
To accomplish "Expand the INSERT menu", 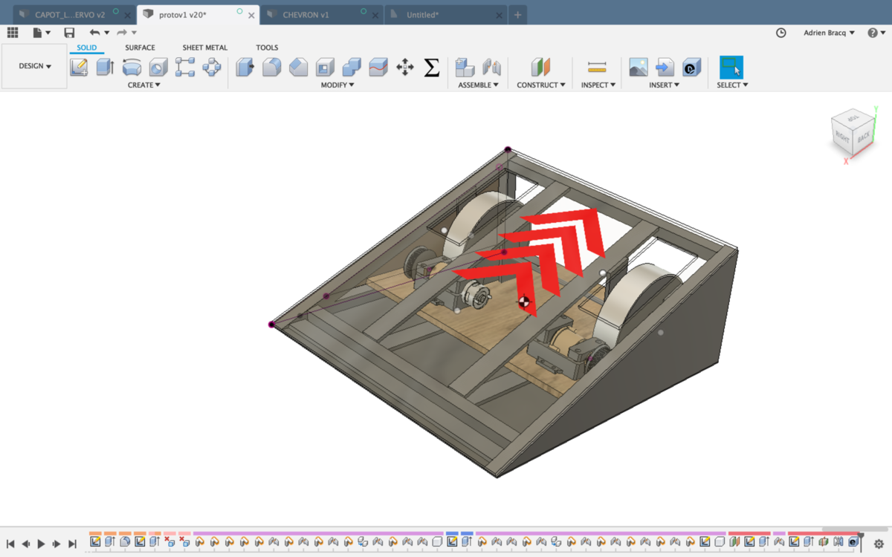I will (665, 85).
